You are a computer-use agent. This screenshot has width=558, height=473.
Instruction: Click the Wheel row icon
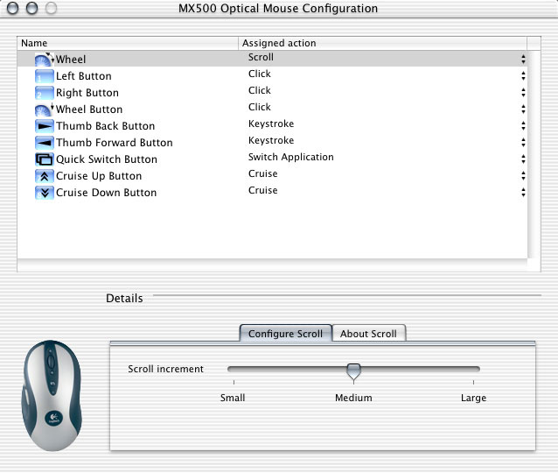[x=45, y=60]
